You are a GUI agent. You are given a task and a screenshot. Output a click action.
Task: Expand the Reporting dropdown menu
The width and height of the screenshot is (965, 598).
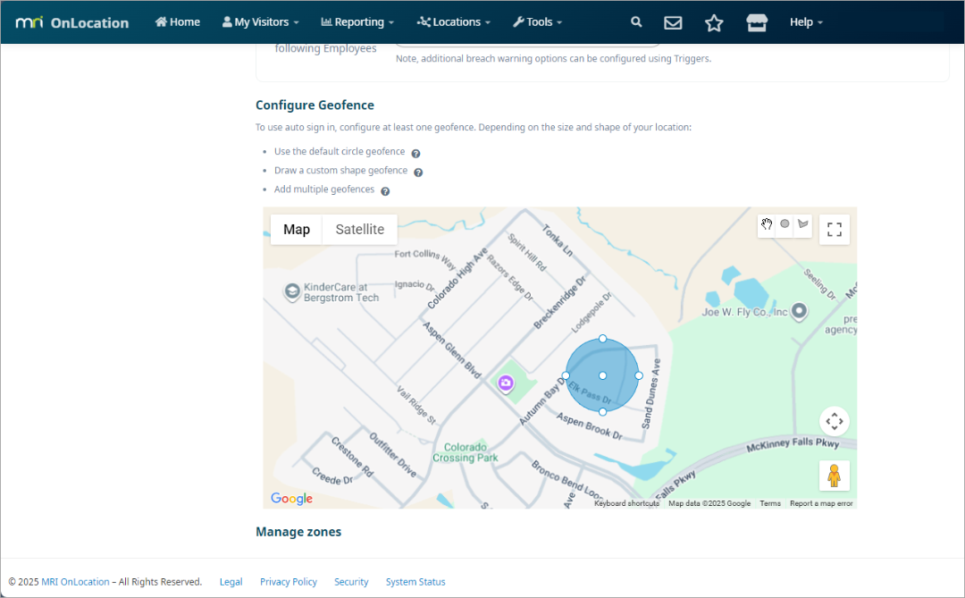(x=357, y=22)
